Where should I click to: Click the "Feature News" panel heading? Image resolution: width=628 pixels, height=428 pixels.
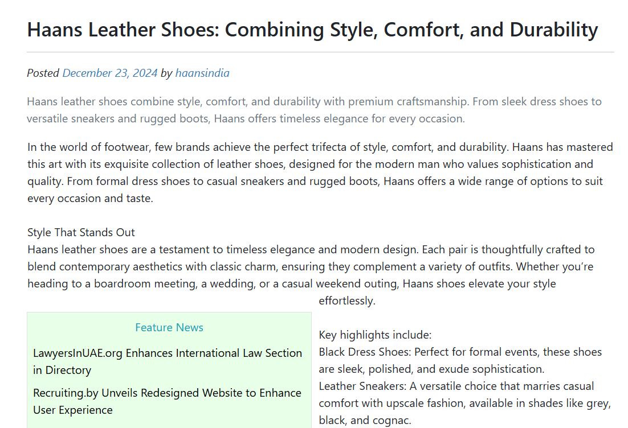coord(169,327)
